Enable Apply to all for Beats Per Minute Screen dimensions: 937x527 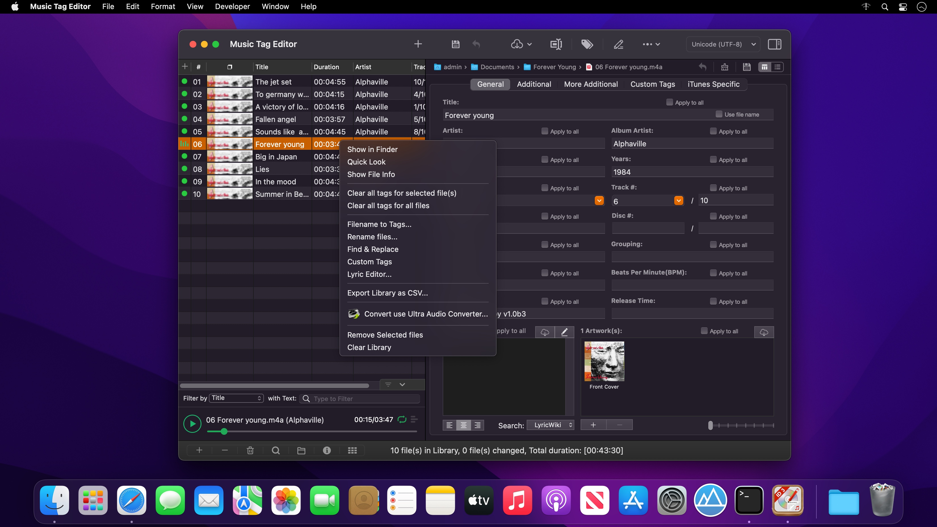click(x=713, y=273)
